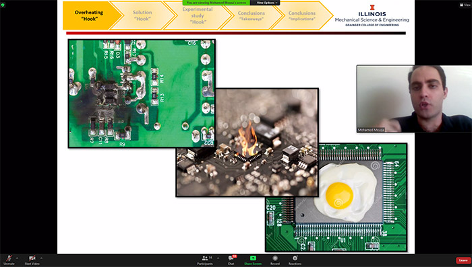This screenshot has width=472, height=267.
Task: Open audio options arrow beside Unmute
Action: point(17,258)
